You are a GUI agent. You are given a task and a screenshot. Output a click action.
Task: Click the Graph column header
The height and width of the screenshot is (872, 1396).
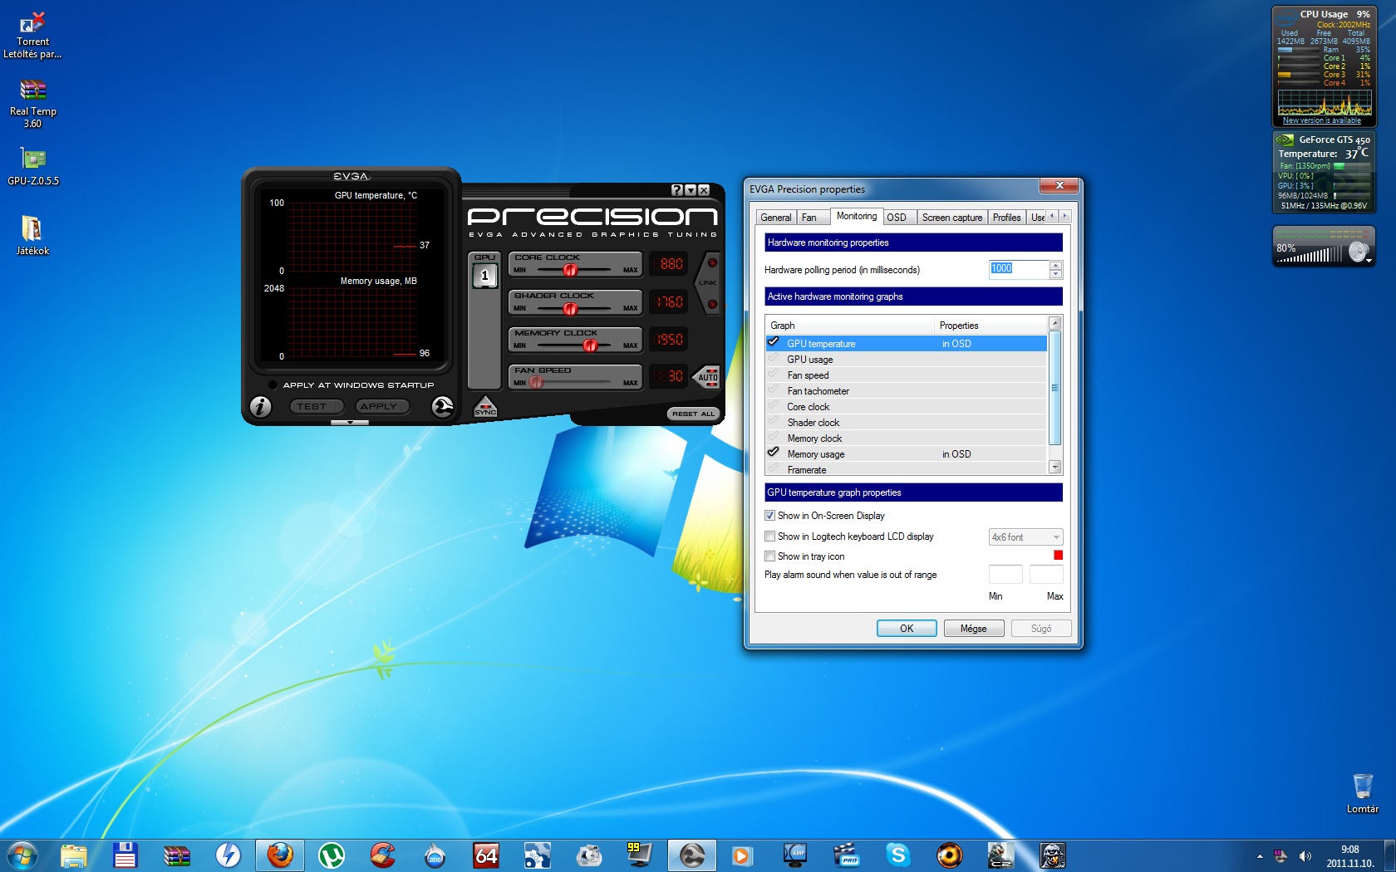[850, 326]
